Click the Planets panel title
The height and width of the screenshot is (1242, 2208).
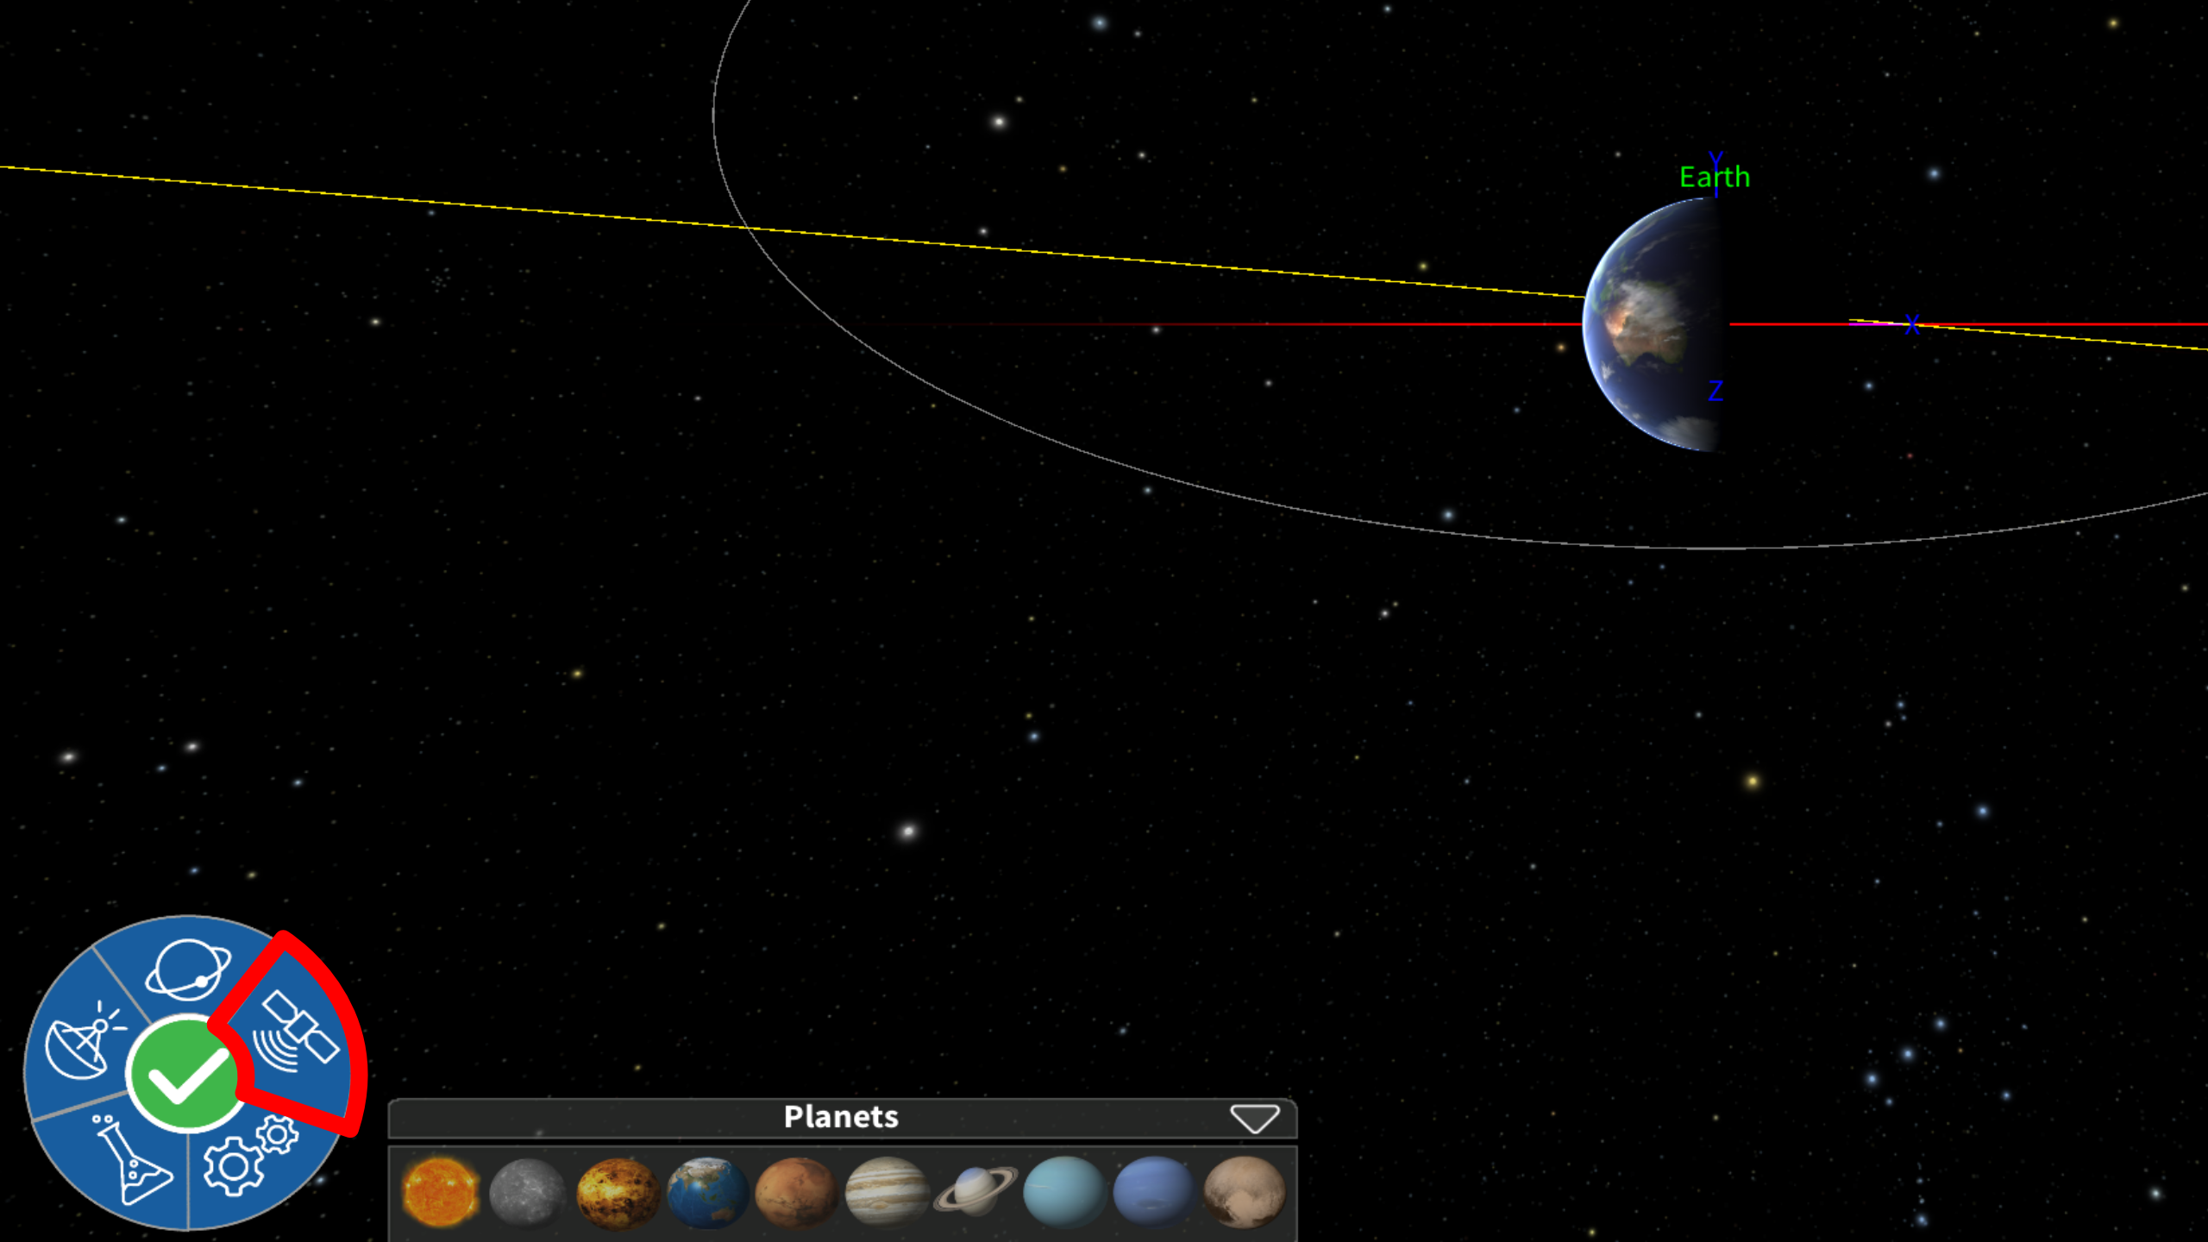coord(841,1117)
